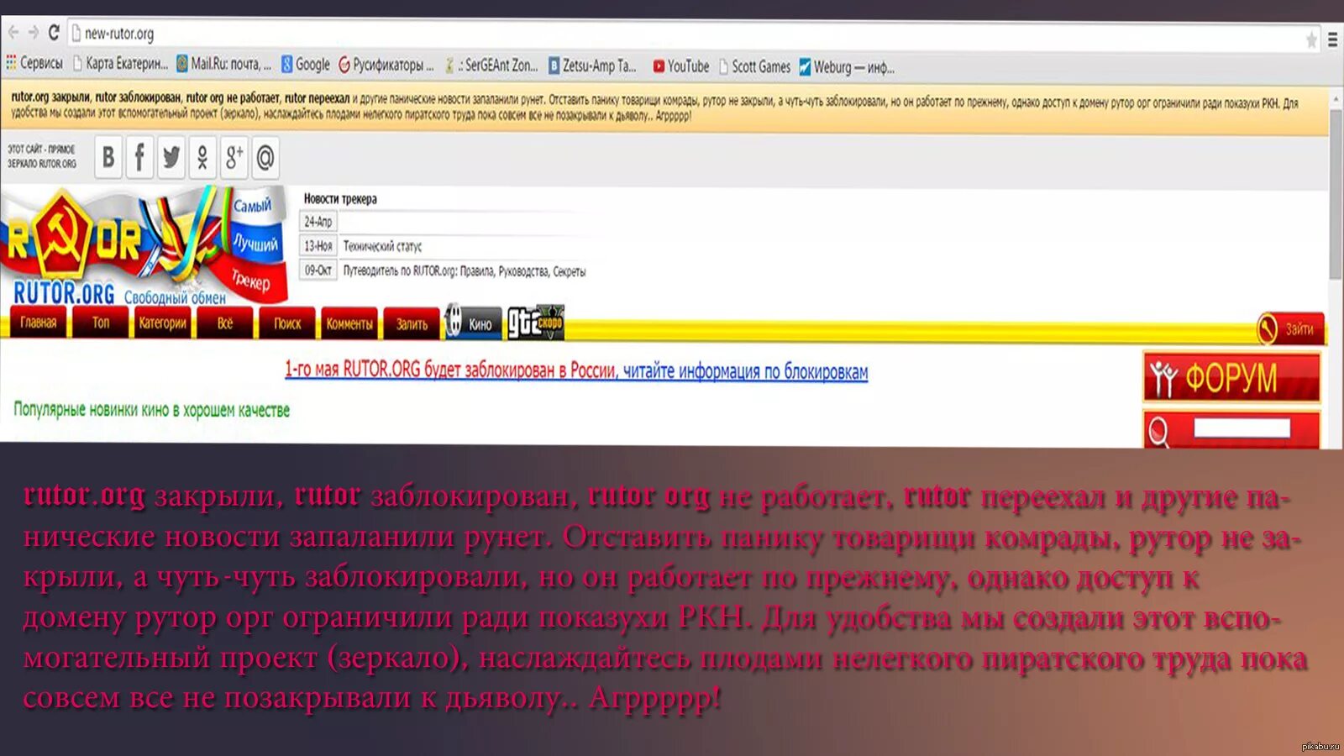Open the Топ menu tab

tap(101, 323)
